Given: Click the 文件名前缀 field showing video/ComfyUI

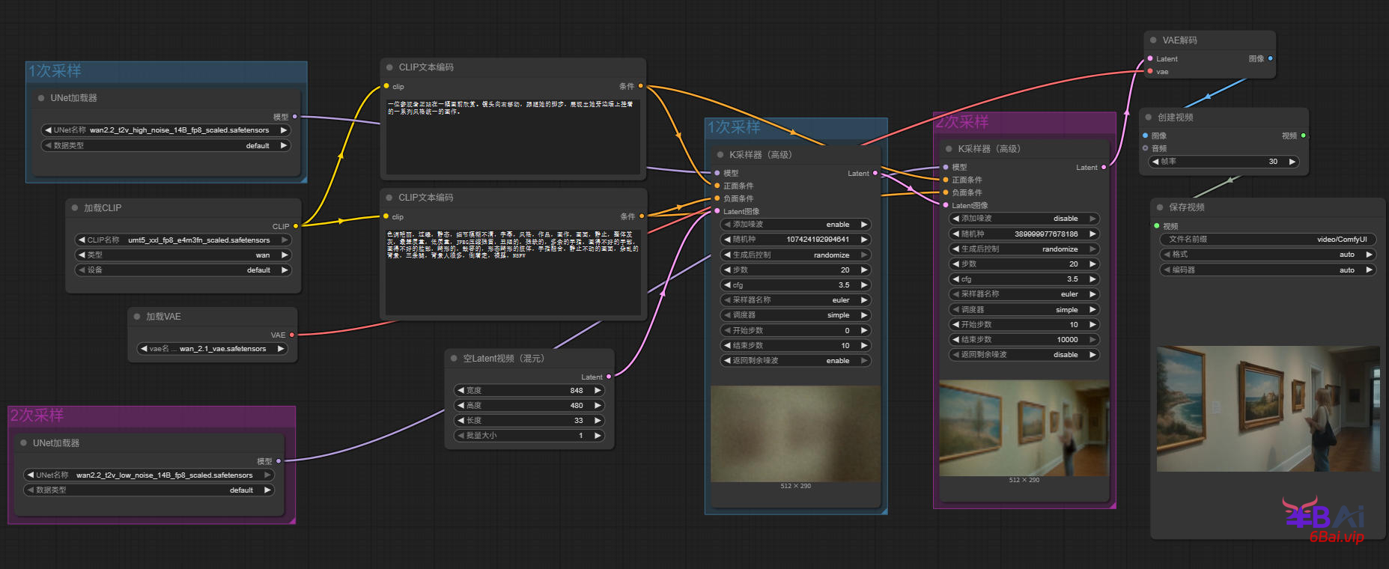Looking at the screenshot, I should [1268, 240].
